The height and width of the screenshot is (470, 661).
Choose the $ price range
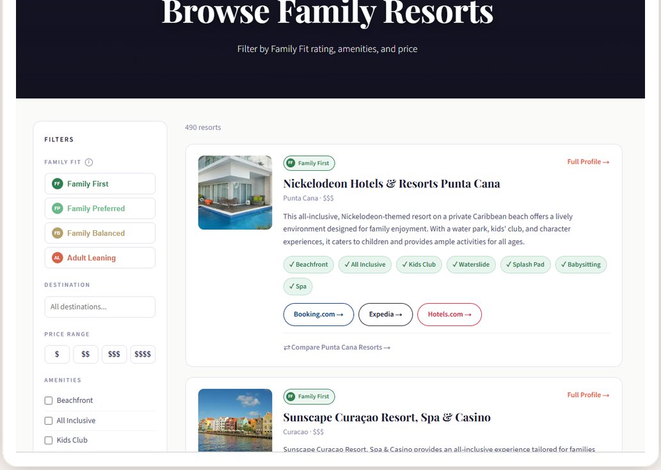coord(57,354)
